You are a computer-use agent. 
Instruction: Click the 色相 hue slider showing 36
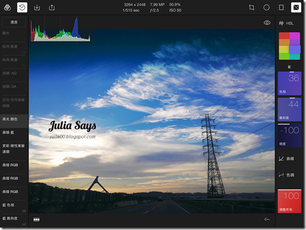pyautogui.click(x=290, y=83)
